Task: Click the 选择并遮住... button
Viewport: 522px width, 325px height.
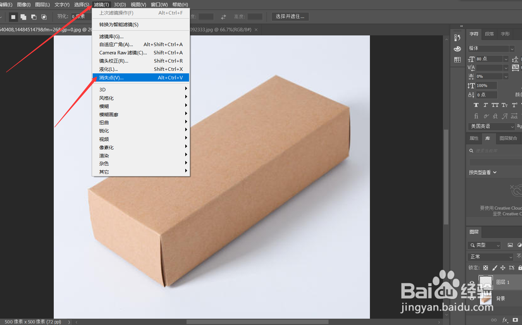Action: click(290, 16)
